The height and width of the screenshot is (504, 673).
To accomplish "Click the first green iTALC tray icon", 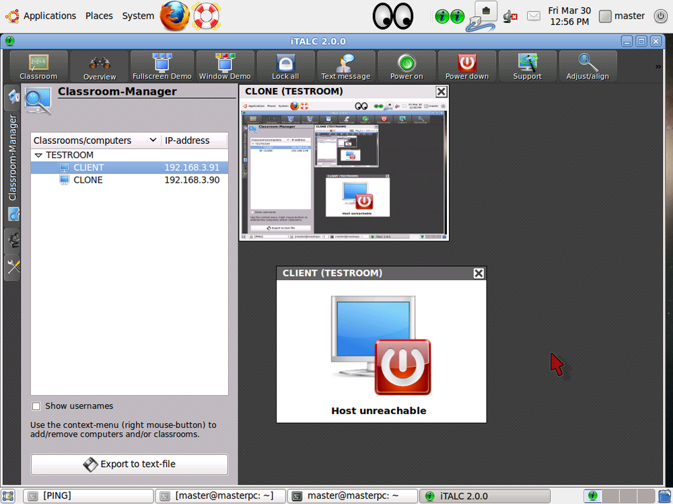I will (442, 16).
